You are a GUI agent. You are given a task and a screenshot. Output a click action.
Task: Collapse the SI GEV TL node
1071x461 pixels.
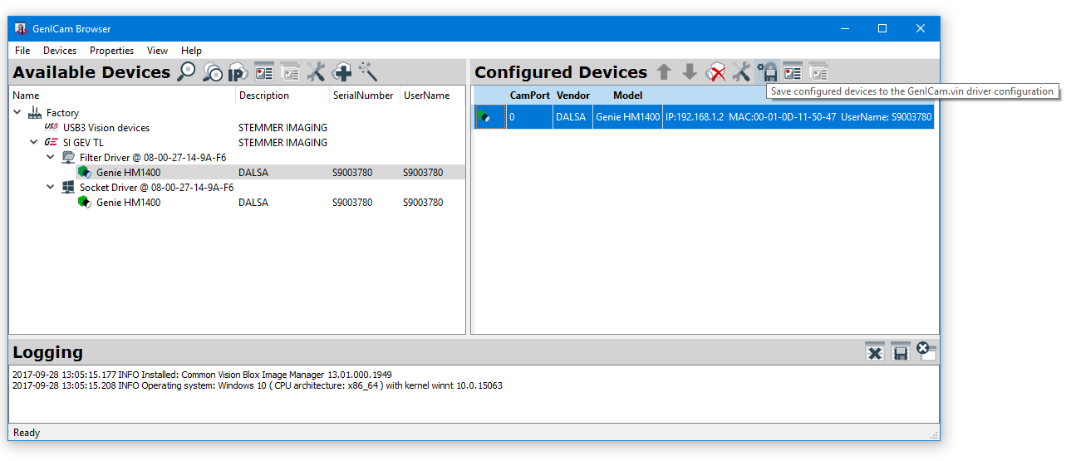pos(34,143)
